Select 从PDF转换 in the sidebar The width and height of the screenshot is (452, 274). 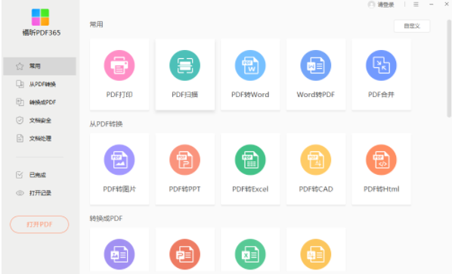[x=40, y=84]
